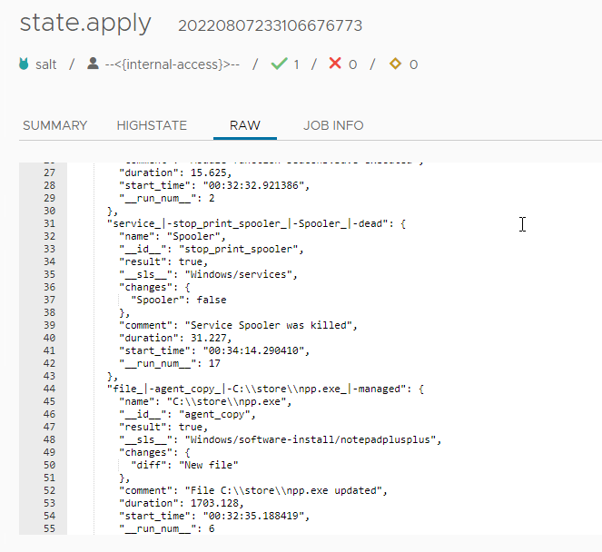This screenshot has width=602, height=552.
Task: Click the service stop_print_spooler key line
Action: pos(256,223)
